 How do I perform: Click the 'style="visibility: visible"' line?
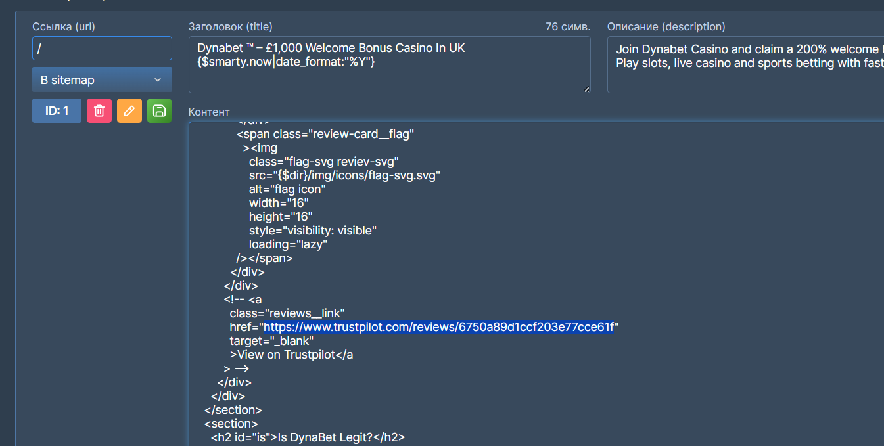coord(313,231)
